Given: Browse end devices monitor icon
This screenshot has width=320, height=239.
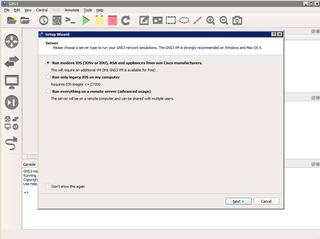Looking at the screenshot, I should (x=12, y=82).
